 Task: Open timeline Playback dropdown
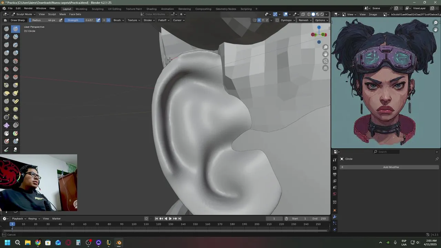coord(19,218)
